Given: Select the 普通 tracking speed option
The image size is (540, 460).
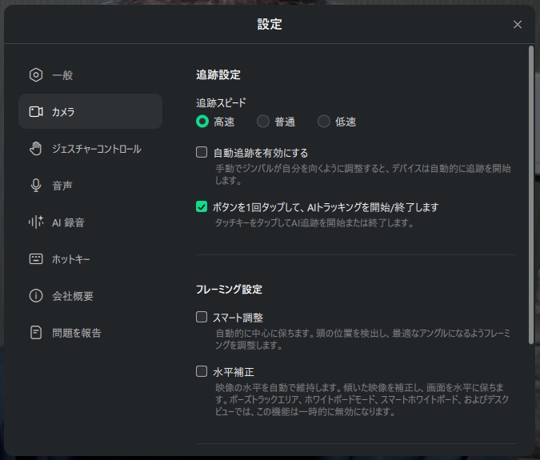Looking at the screenshot, I should coord(263,122).
